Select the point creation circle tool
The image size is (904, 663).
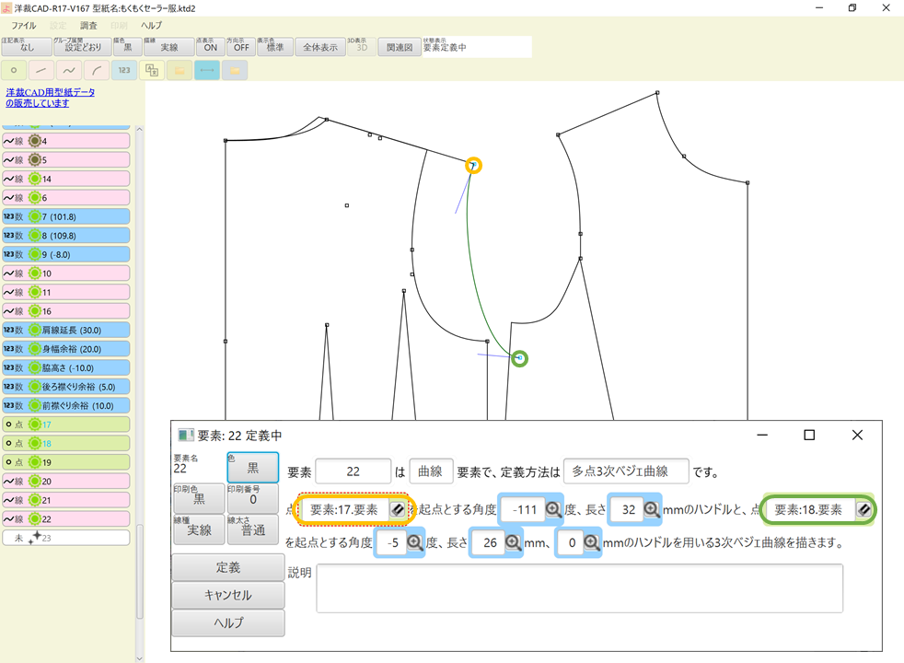(x=13, y=70)
